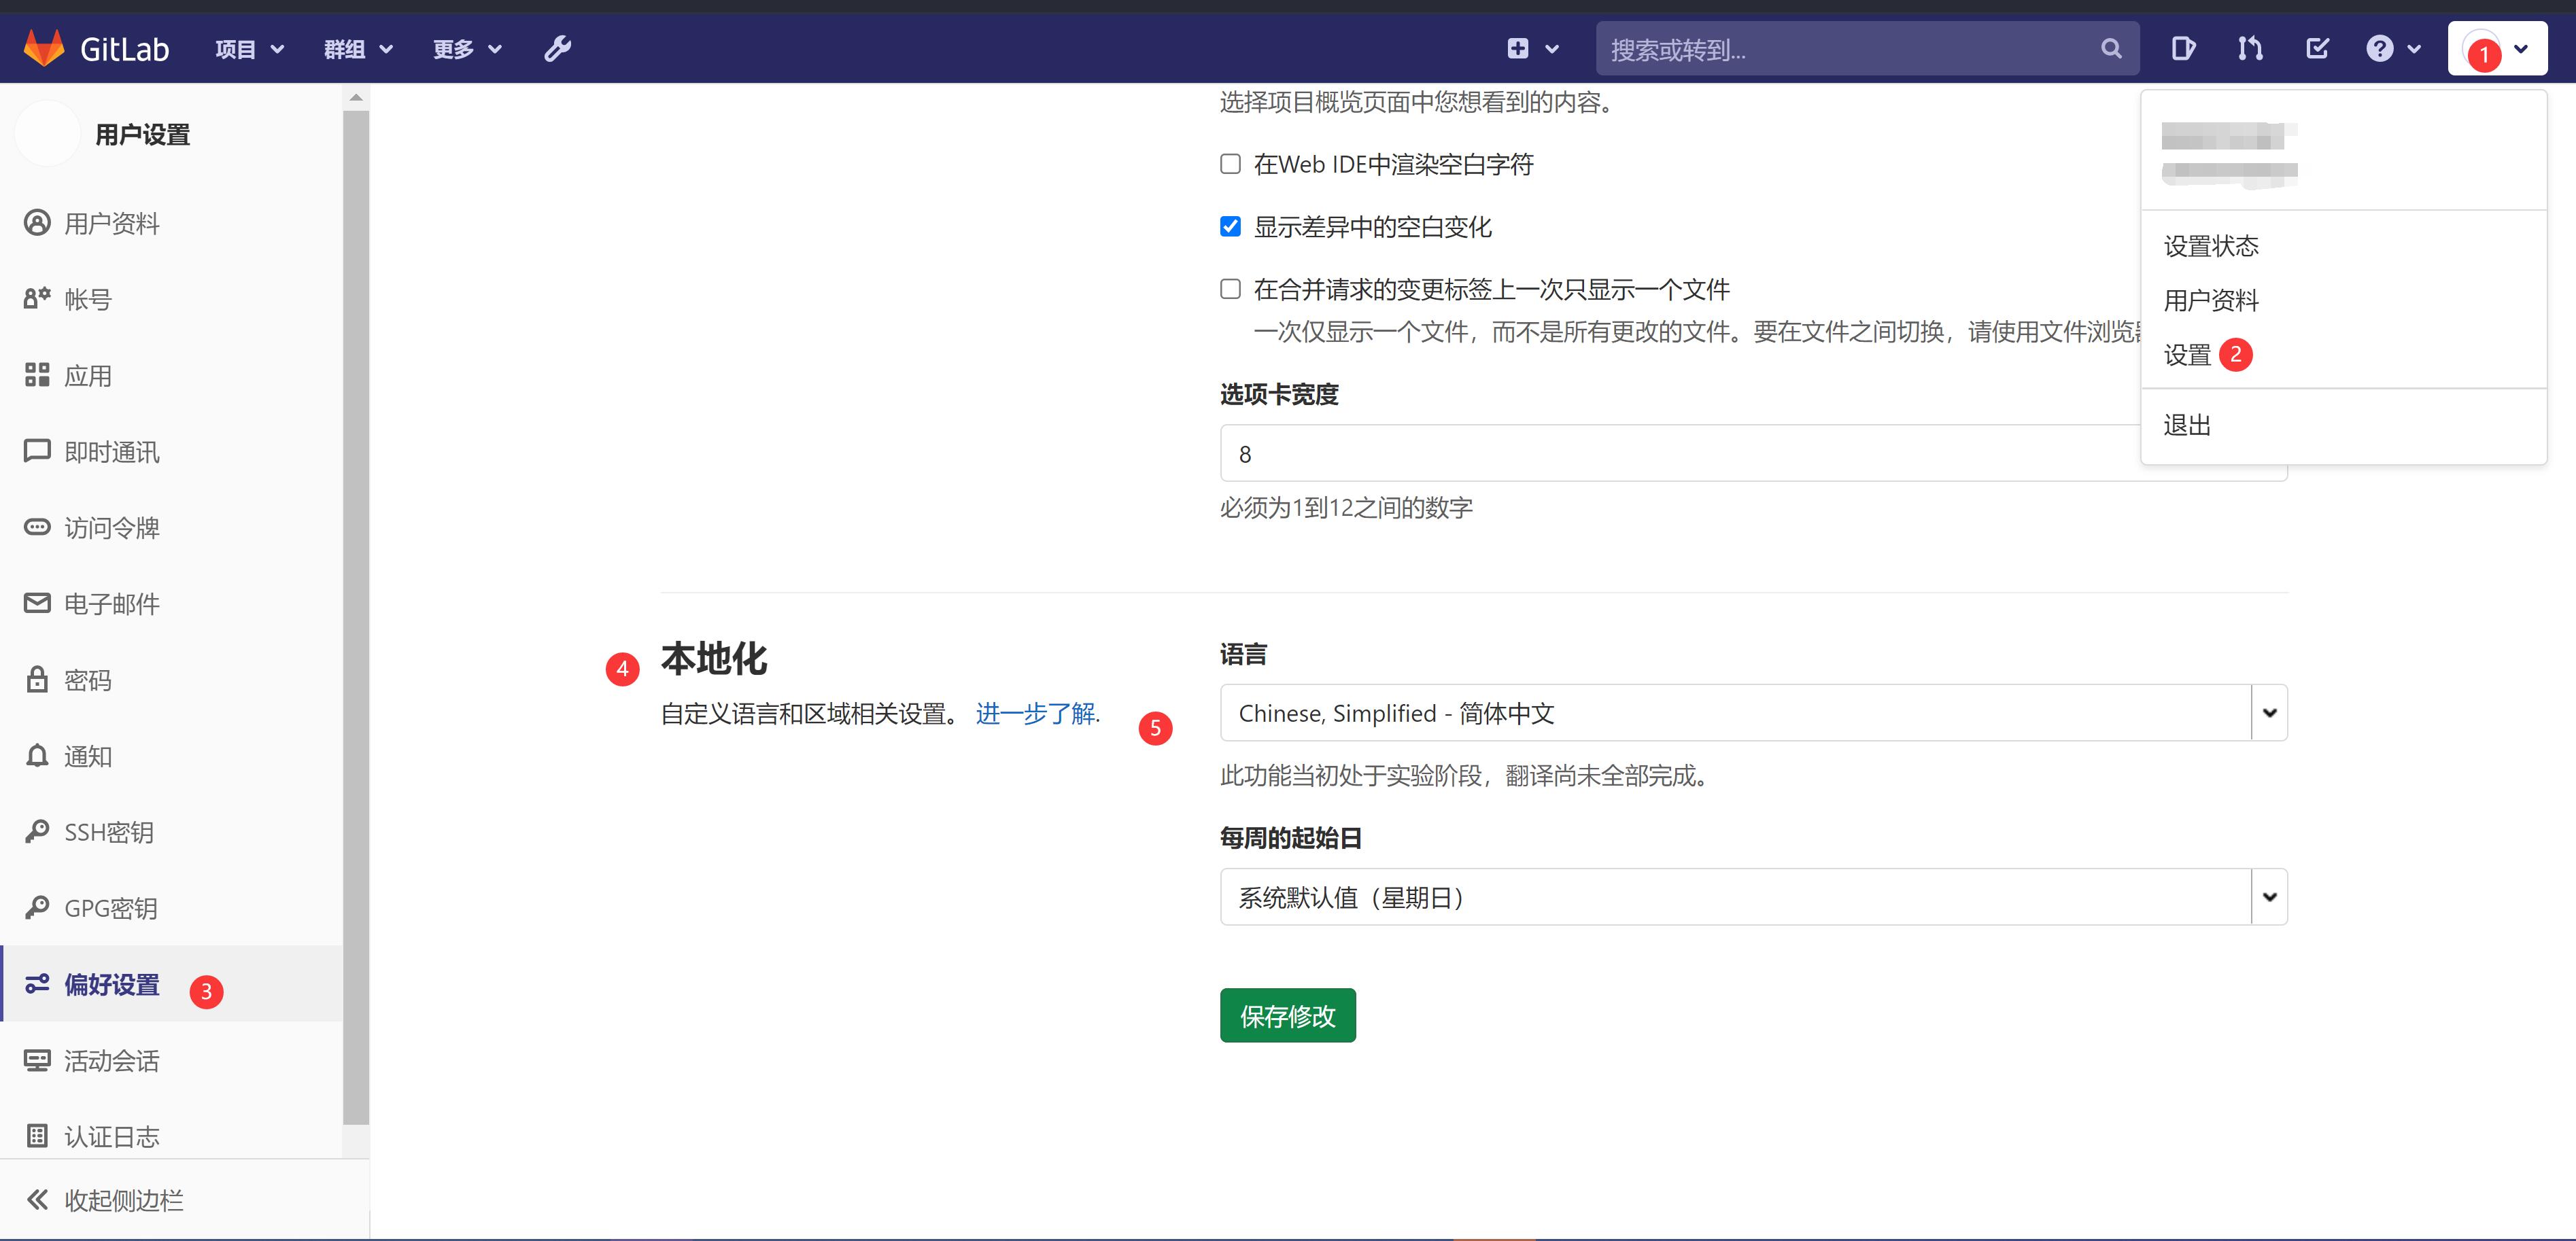Uncheck 显示差异中的空白变化 checkbox
This screenshot has width=2576, height=1241.
[x=1230, y=227]
